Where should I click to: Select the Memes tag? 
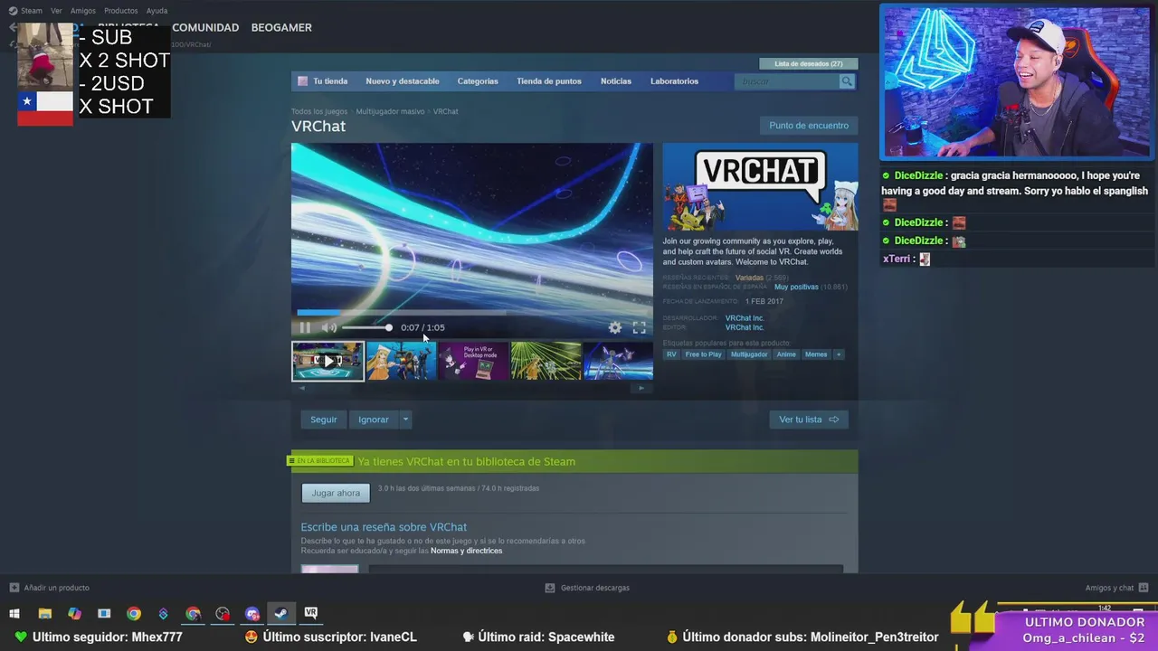tap(816, 354)
